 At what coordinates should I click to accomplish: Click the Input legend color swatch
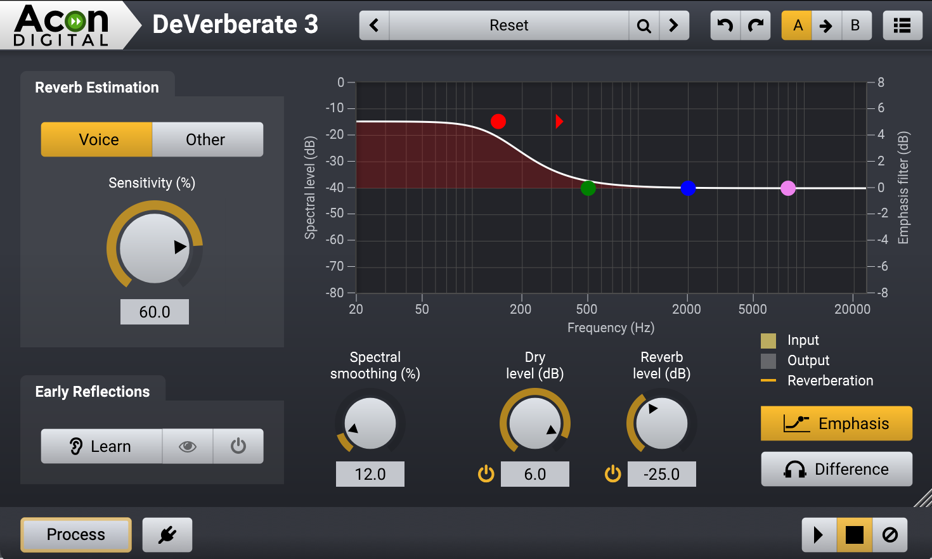pyautogui.click(x=768, y=341)
